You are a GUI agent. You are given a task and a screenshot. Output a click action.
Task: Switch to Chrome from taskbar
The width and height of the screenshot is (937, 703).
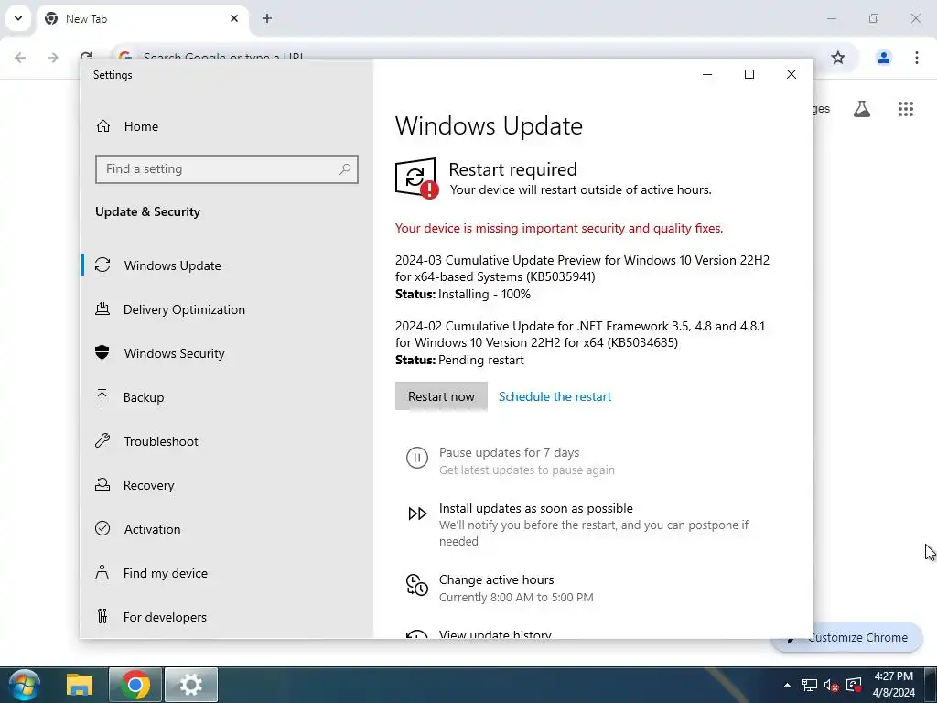[x=135, y=685]
